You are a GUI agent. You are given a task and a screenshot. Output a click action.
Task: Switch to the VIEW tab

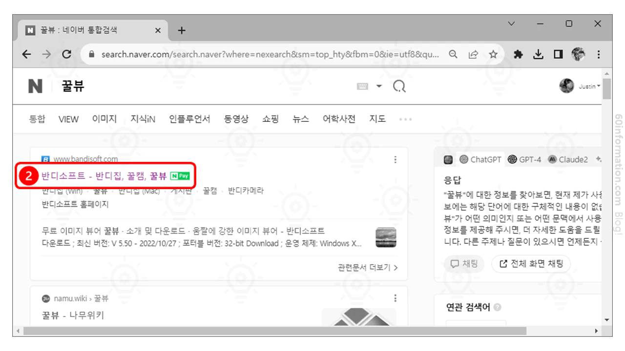click(x=68, y=119)
